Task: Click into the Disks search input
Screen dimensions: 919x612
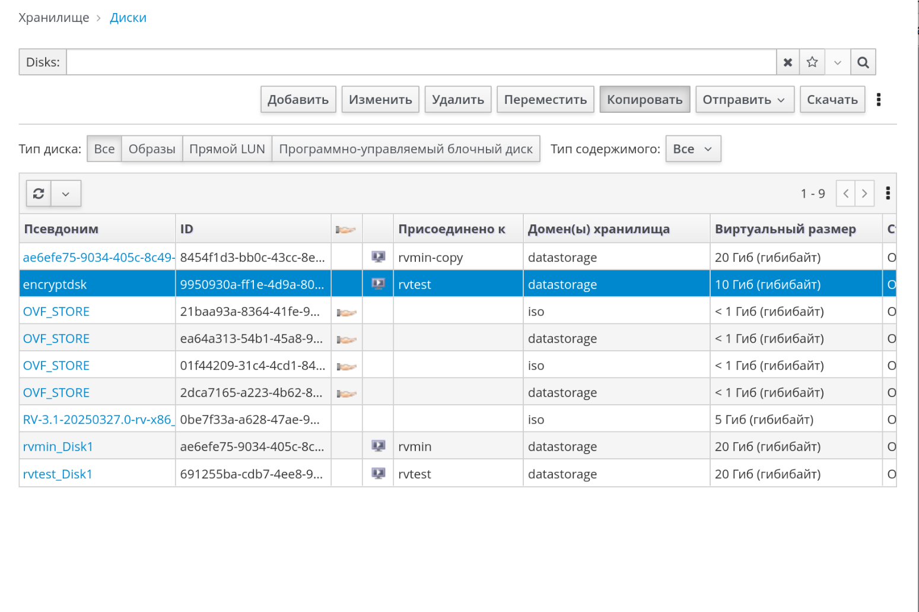Action: pyautogui.click(x=421, y=62)
